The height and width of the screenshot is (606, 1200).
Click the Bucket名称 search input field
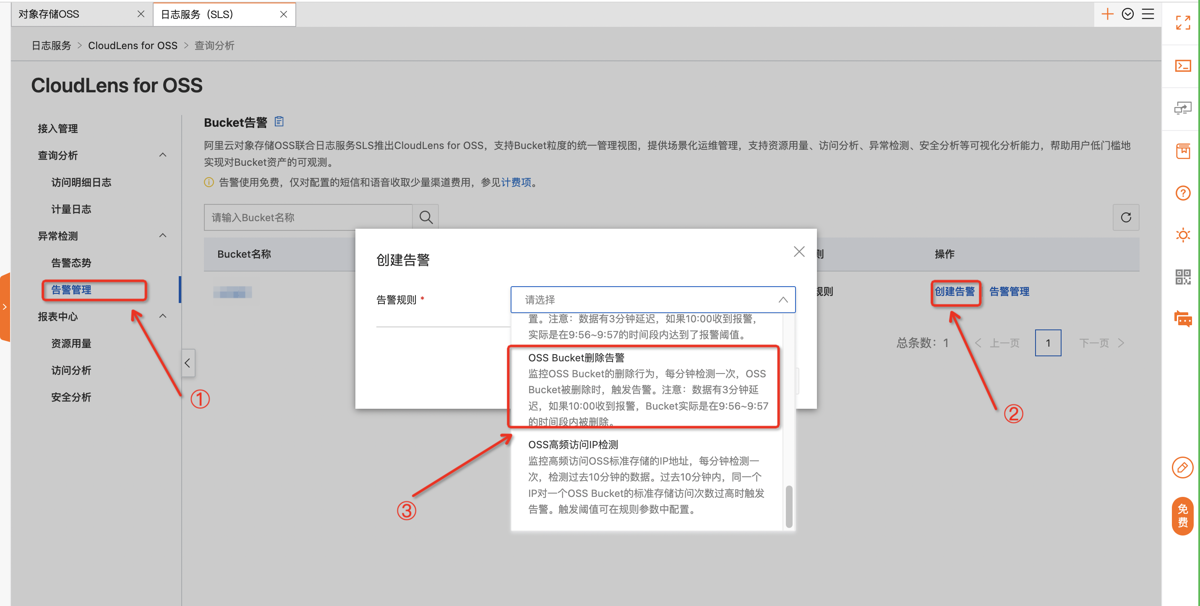coord(308,217)
